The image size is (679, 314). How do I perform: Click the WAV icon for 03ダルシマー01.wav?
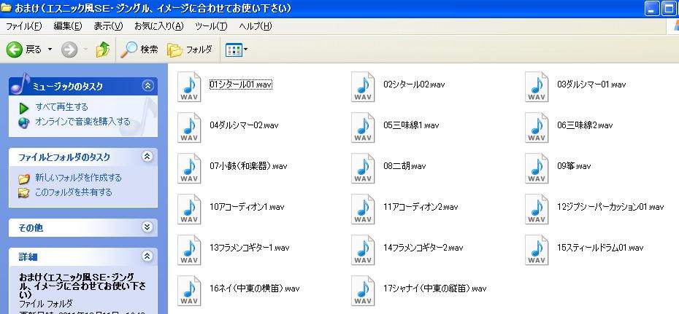(x=537, y=87)
